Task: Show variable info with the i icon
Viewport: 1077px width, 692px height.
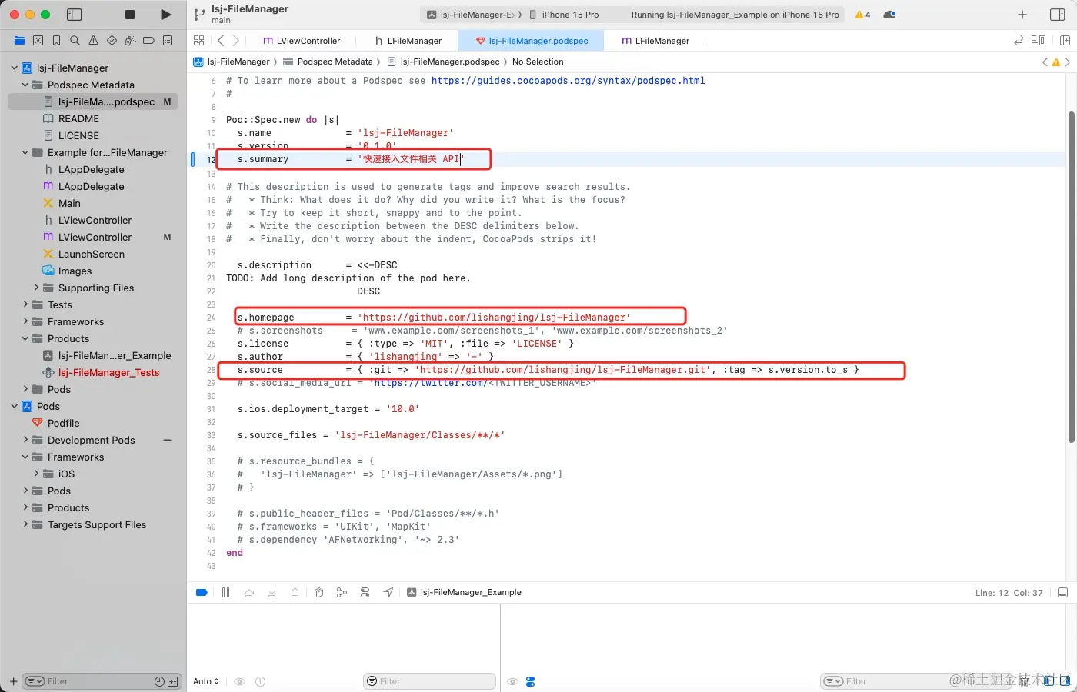Action: [260, 681]
